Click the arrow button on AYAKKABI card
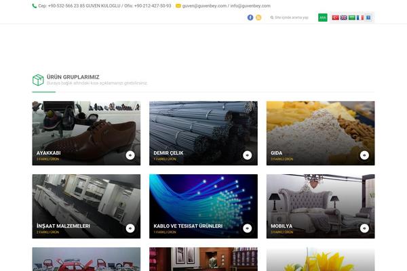Screen dimensions: 407x271 tap(130, 155)
